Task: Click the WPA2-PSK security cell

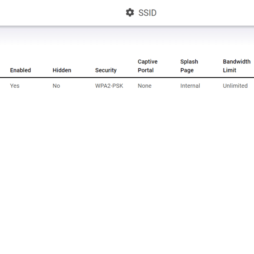Action: coord(109,86)
